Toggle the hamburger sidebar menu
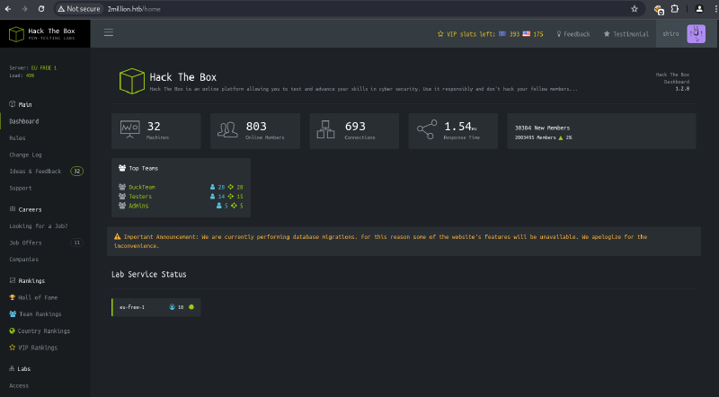The image size is (719, 397). pos(109,33)
